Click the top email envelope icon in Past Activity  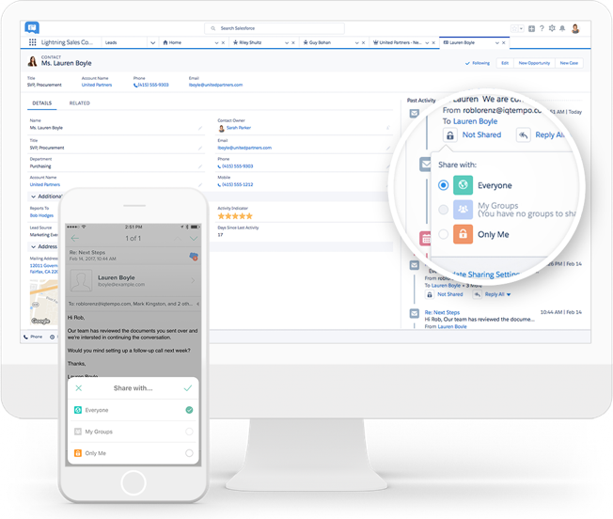(x=415, y=114)
